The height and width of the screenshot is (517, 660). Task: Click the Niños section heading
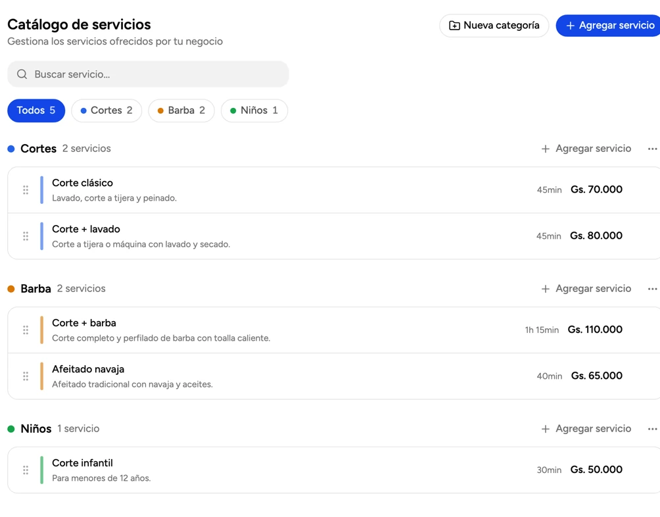coord(35,429)
